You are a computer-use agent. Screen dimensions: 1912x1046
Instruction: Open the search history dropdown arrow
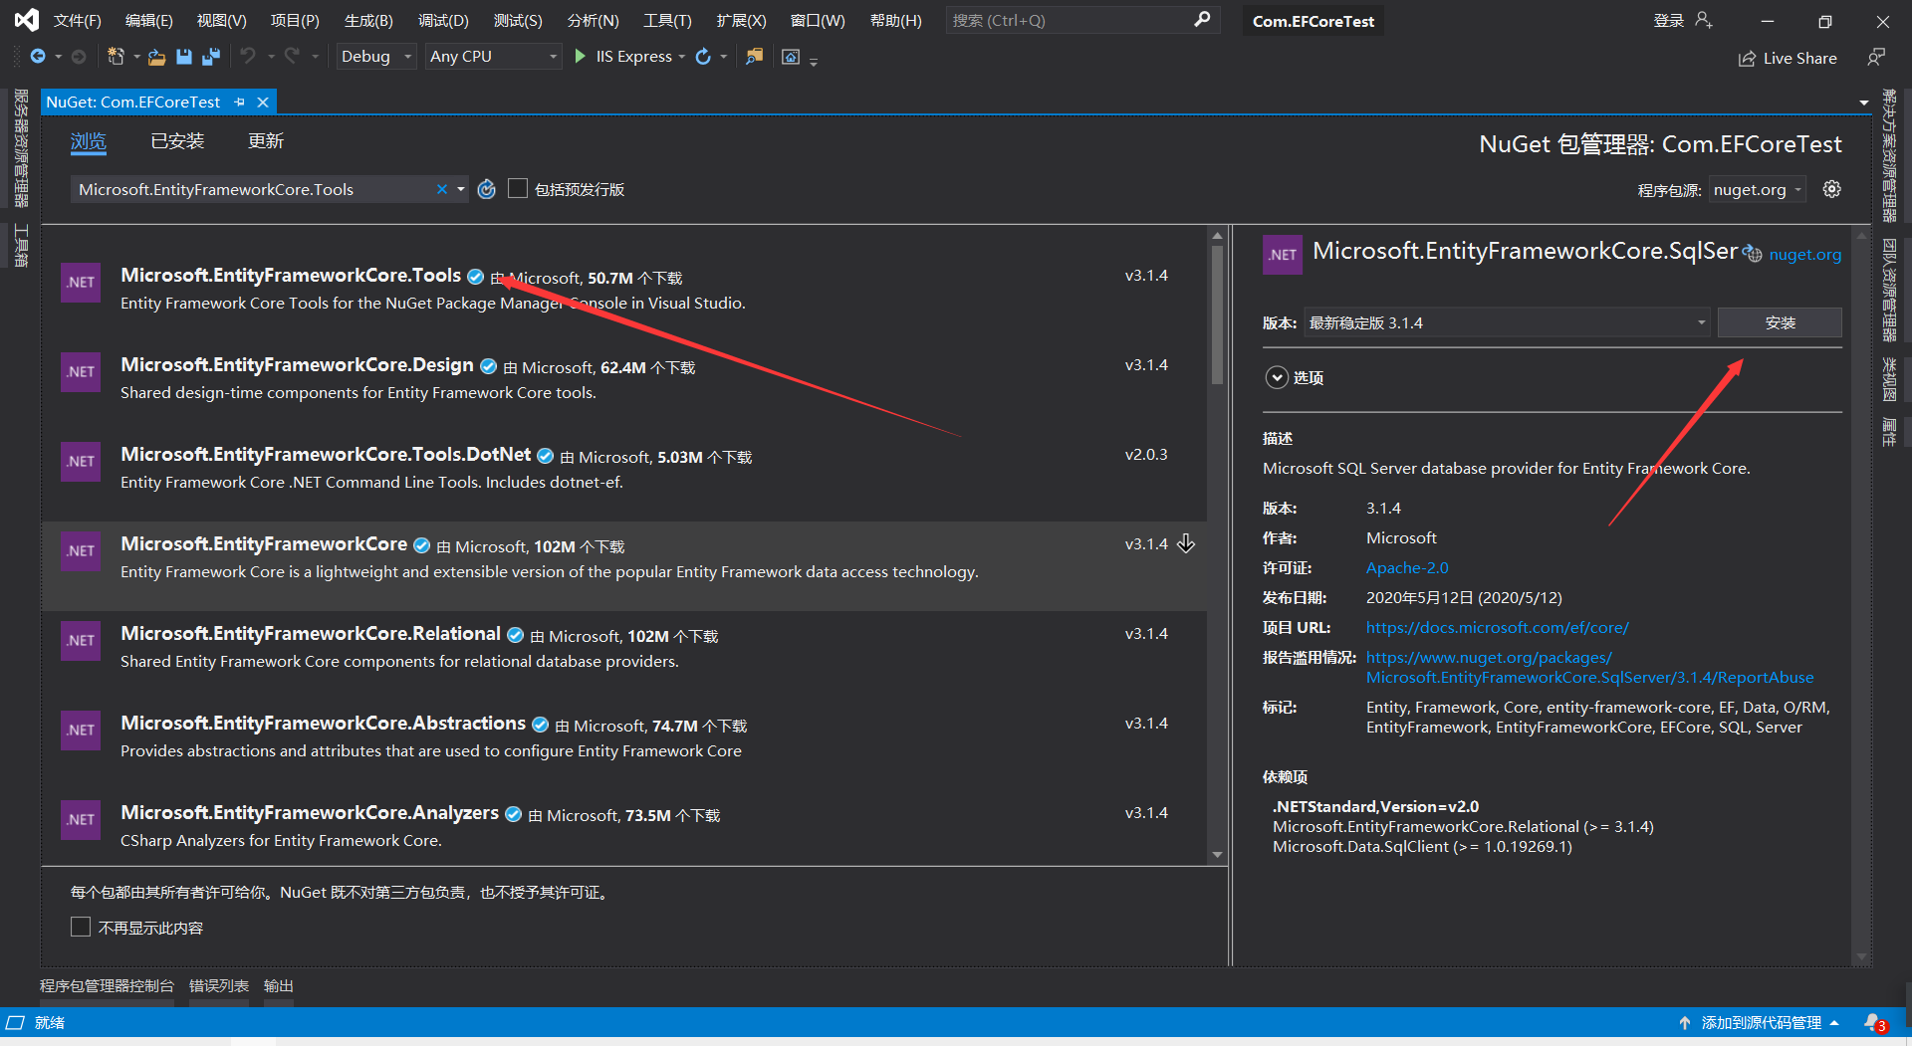click(x=461, y=189)
